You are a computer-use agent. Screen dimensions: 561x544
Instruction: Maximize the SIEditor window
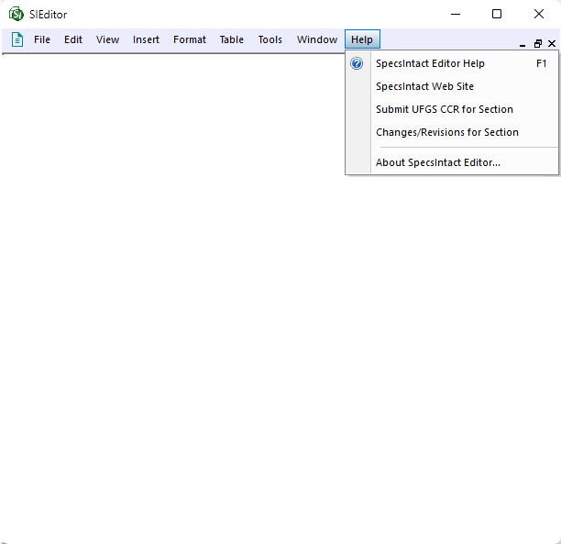tap(497, 15)
